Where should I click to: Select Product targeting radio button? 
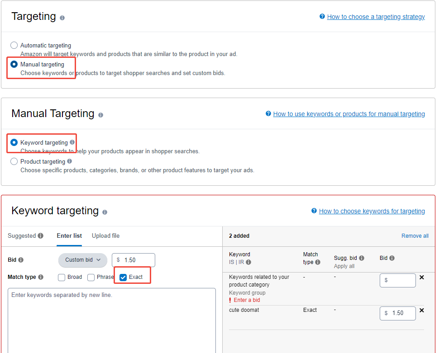14,161
